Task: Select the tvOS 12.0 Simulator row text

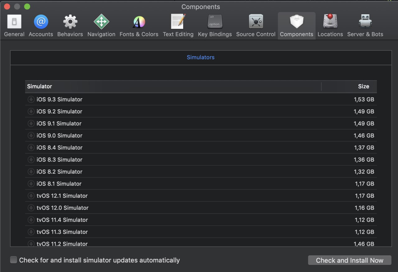Action: [62, 208]
